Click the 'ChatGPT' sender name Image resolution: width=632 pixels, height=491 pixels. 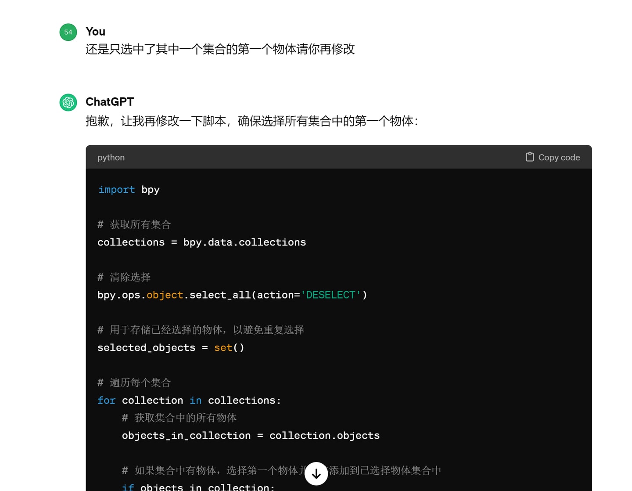pyautogui.click(x=110, y=102)
